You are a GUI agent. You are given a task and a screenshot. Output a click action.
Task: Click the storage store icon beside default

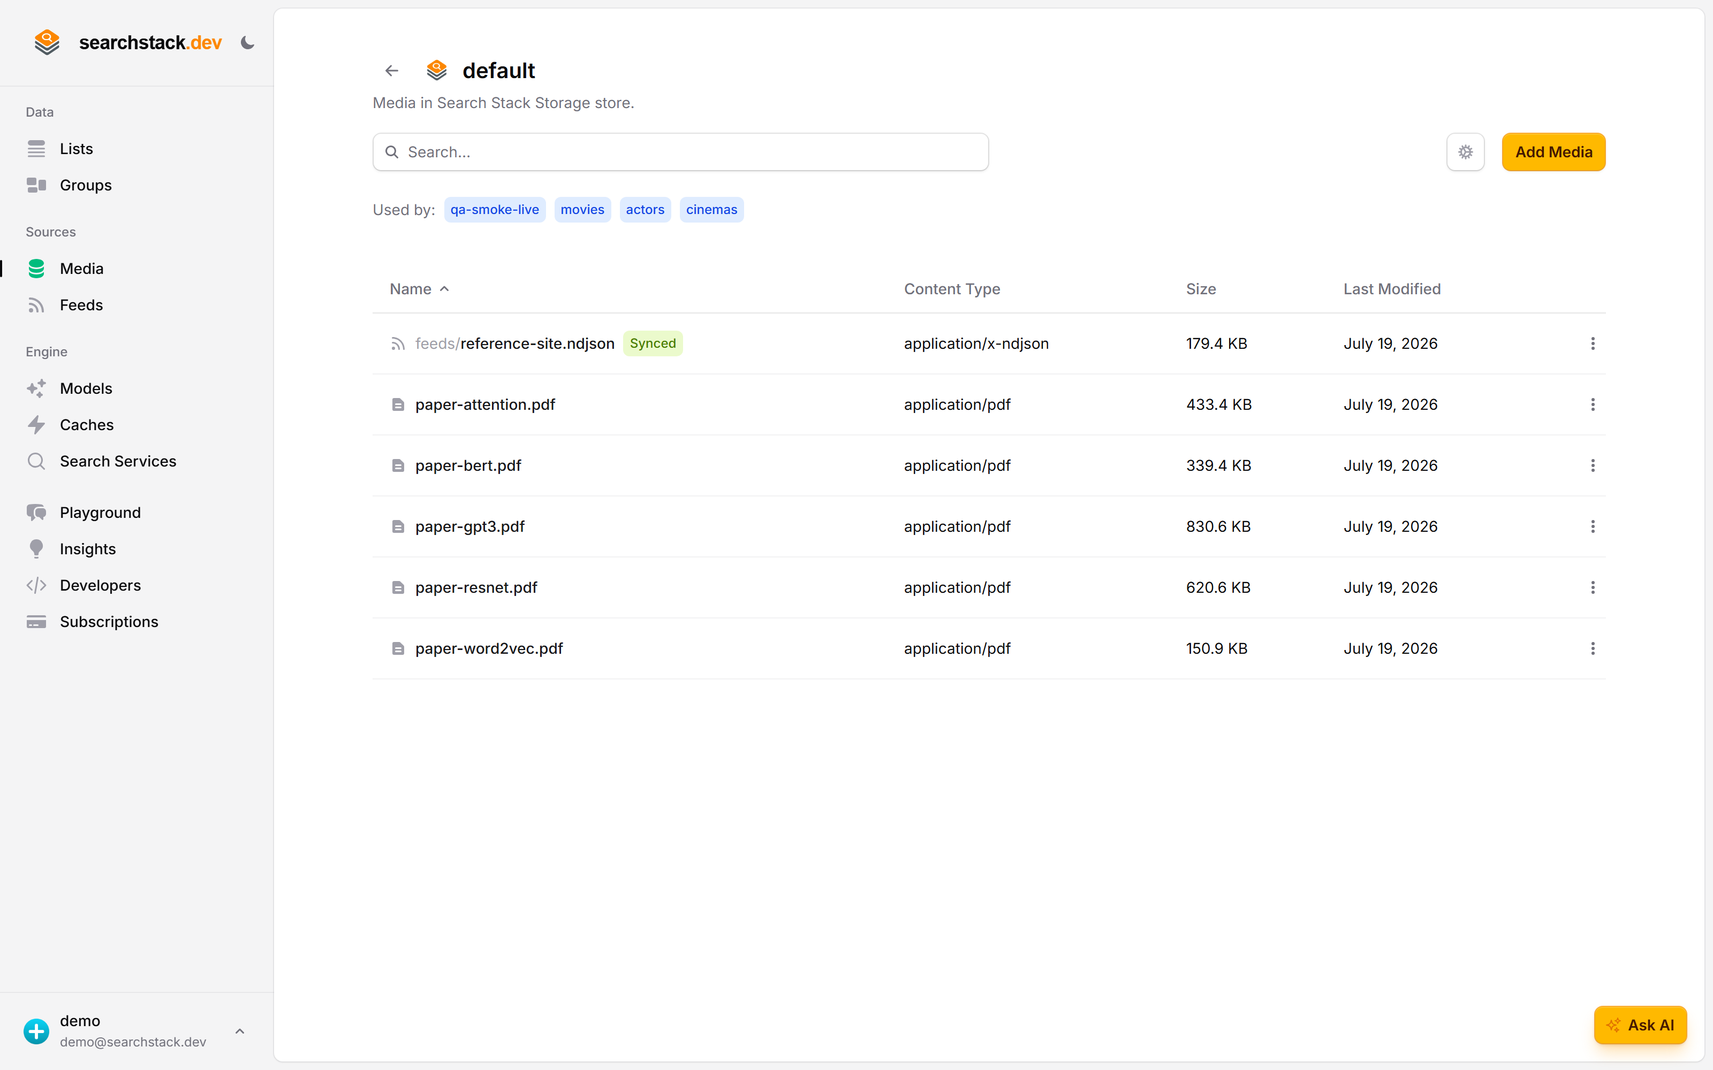click(437, 71)
